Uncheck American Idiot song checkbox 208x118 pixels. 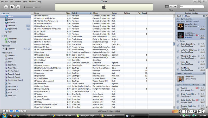tap(35, 97)
